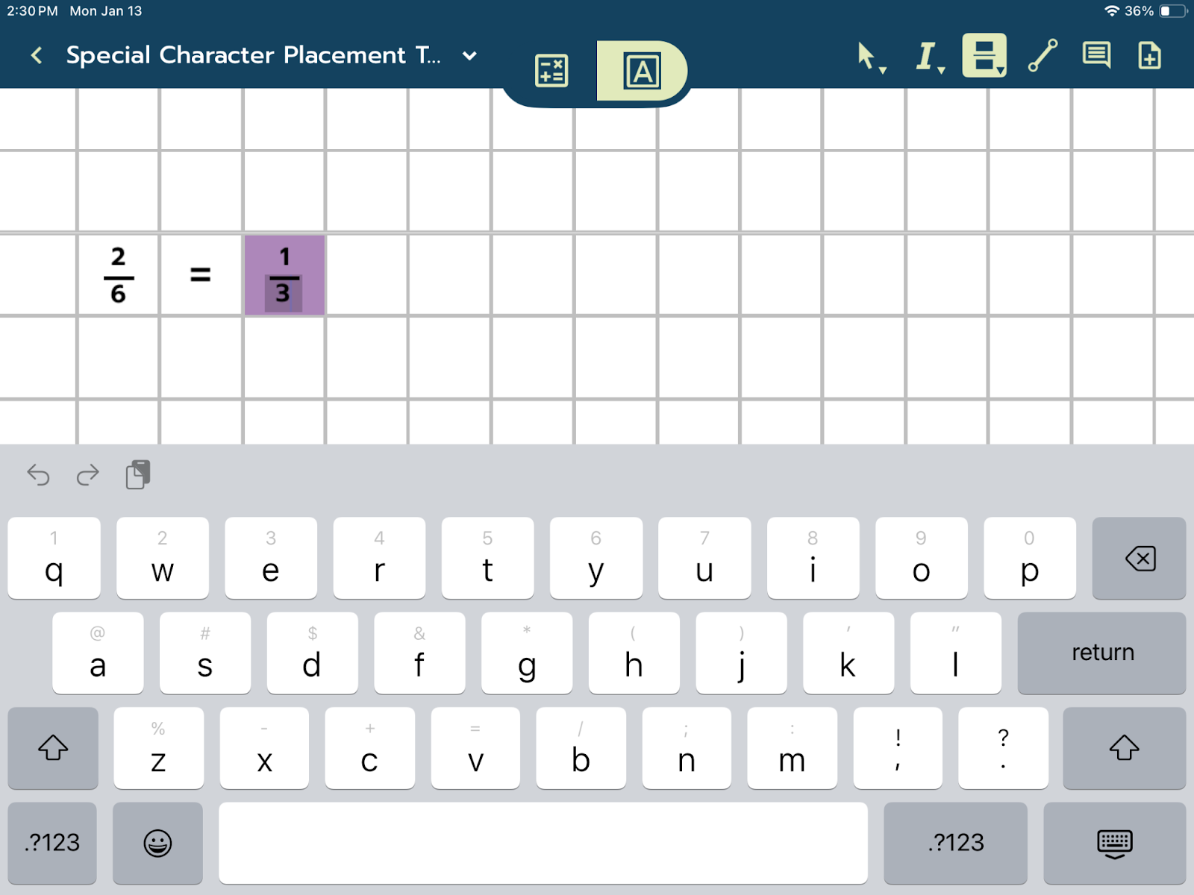The width and height of the screenshot is (1194, 895).
Task: Expand the document title dropdown chevron
Action: (469, 56)
